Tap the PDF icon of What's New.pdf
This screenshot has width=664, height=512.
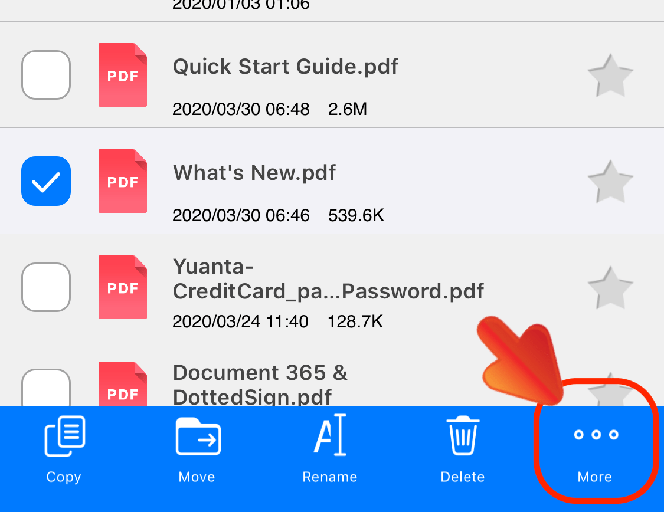(x=122, y=181)
